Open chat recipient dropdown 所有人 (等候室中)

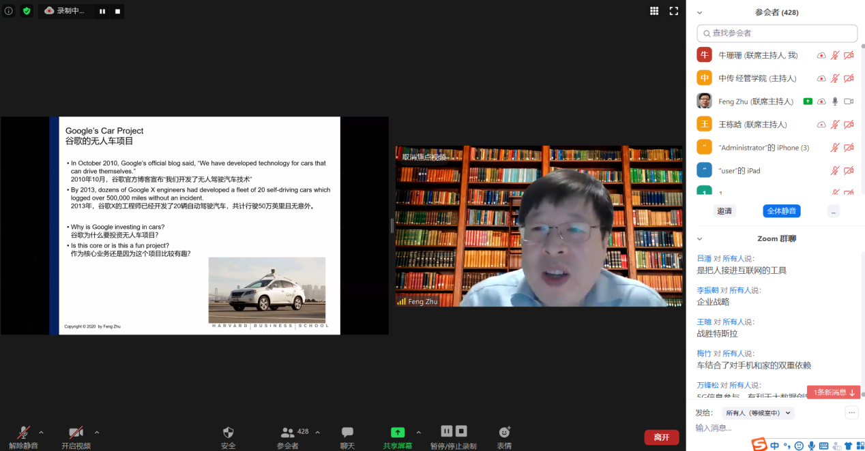pos(759,412)
